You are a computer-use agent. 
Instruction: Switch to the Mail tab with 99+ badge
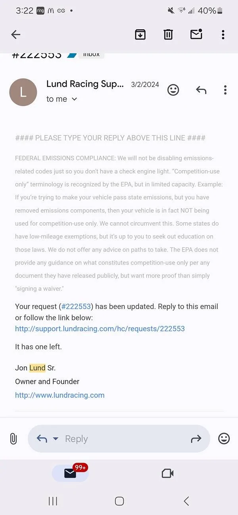70,473
